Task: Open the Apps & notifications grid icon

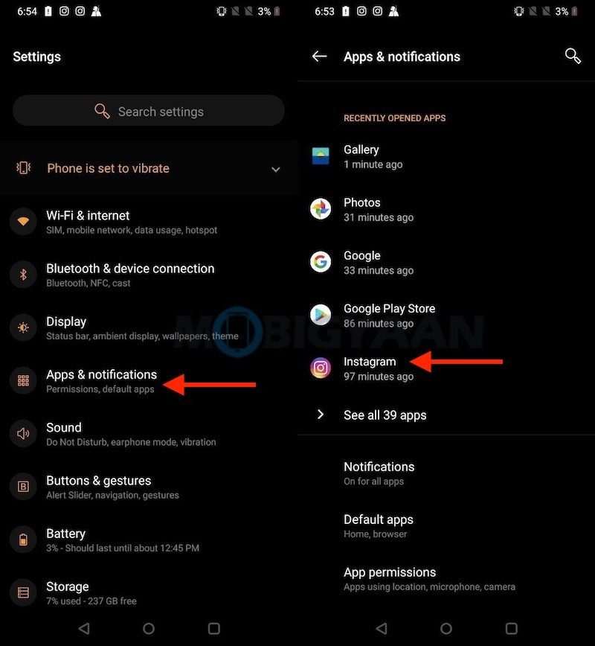Action: point(23,380)
